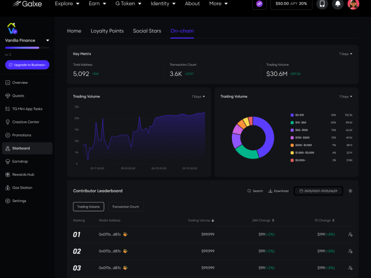This screenshot has height=278, width=371.
Task: Select the Transaction Count leaderboard toggle
Action: click(x=126, y=207)
